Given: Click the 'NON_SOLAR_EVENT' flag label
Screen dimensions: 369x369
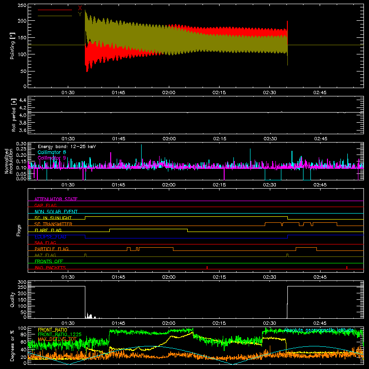Looking at the screenshot, I should (56, 212).
